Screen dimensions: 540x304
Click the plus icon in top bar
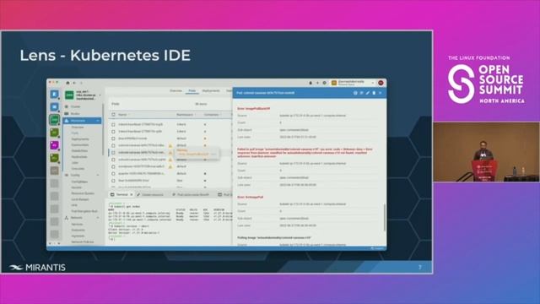317,83
